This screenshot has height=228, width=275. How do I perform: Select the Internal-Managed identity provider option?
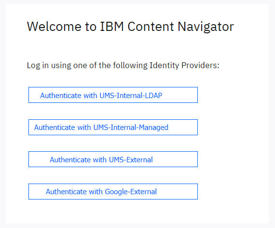coord(113,128)
